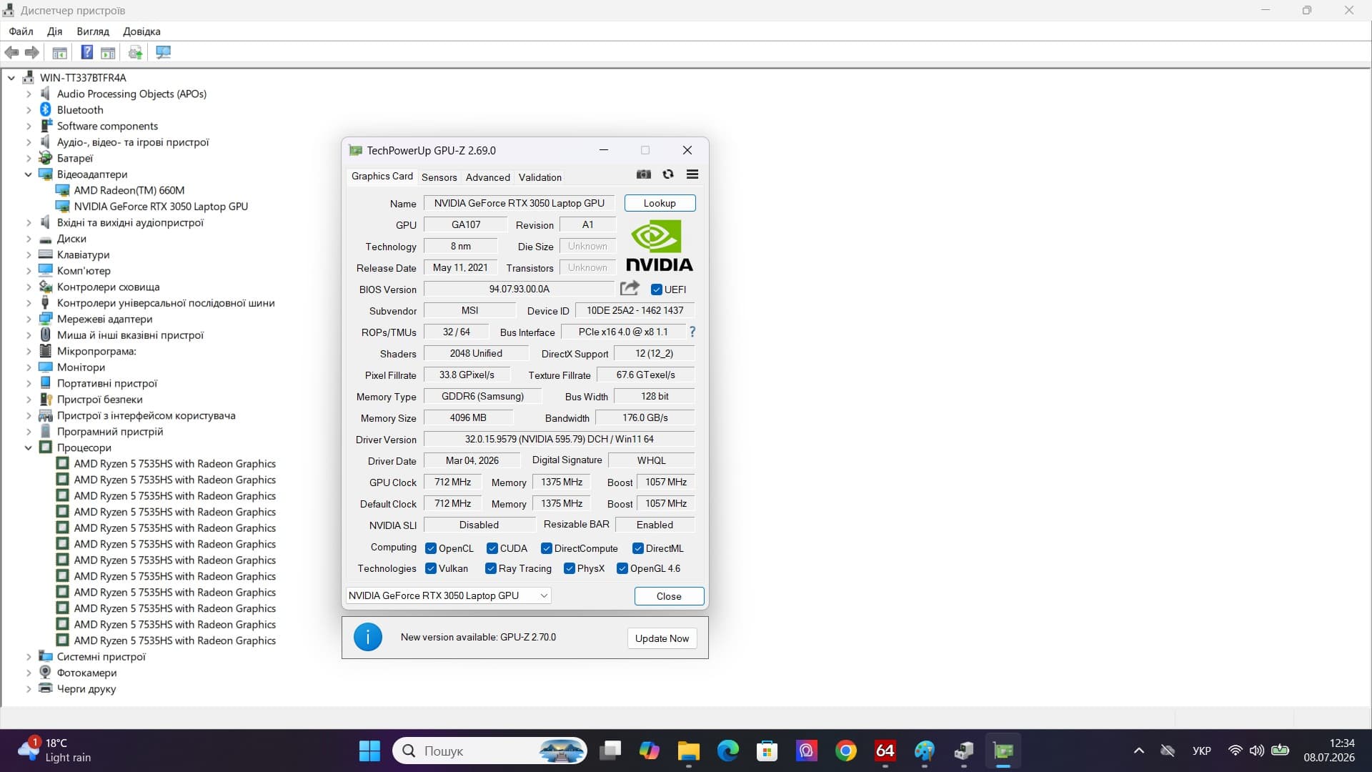The width and height of the screenshot is (1372, 772).
Task: Open the Дія menu
Action: [54, 31]
